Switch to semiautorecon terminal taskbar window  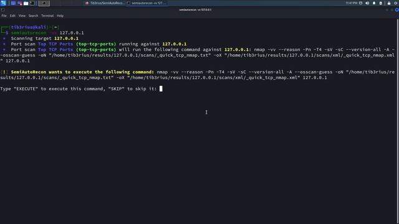click(x=147, y=3)
